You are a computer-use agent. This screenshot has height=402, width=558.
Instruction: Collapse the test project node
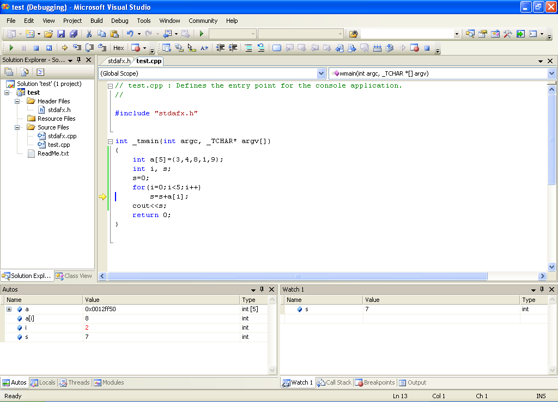pyautogui.click(x=7, y=92)
